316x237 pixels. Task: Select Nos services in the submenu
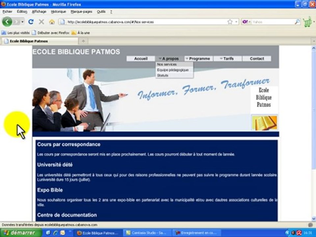pos(174,64)
